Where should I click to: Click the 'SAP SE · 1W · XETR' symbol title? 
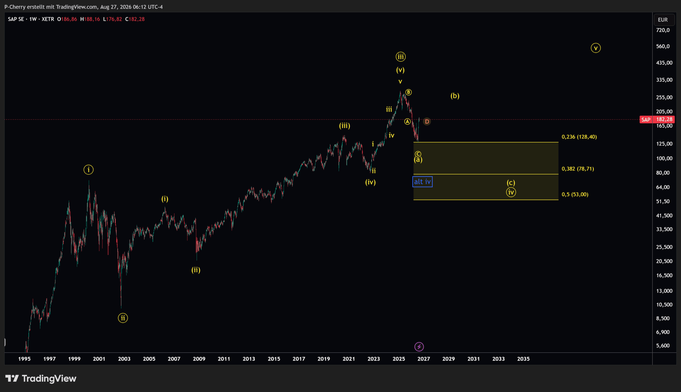click(31, 19)
